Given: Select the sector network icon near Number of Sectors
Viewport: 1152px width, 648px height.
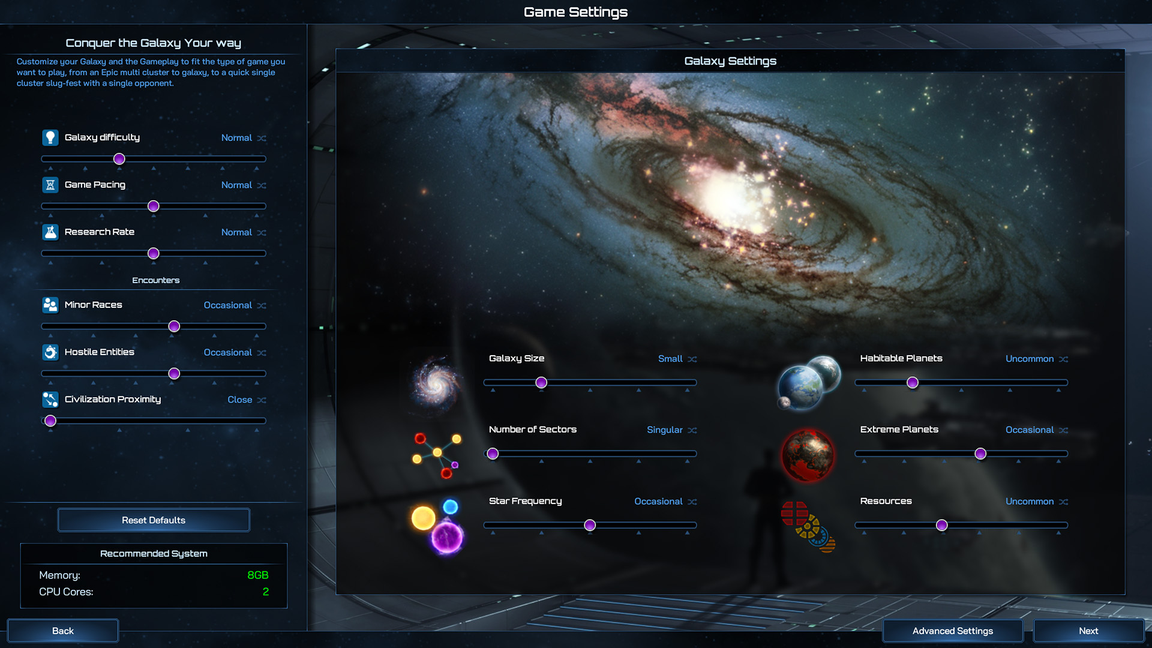Looking at the screenshot, I should pos(437,454).
